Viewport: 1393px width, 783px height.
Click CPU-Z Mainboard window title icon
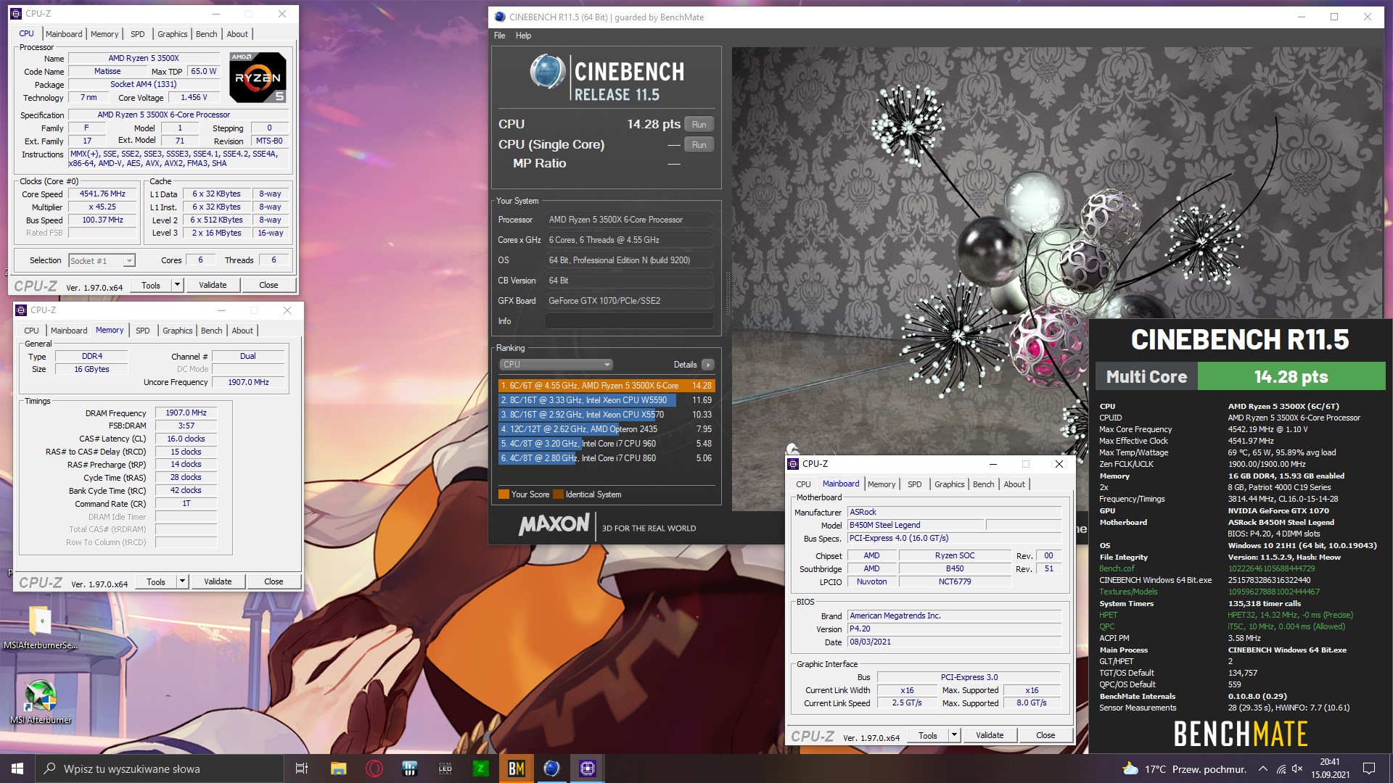[793, 464]
